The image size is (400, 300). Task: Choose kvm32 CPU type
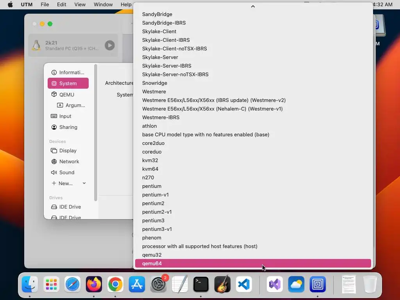(253, 160)
